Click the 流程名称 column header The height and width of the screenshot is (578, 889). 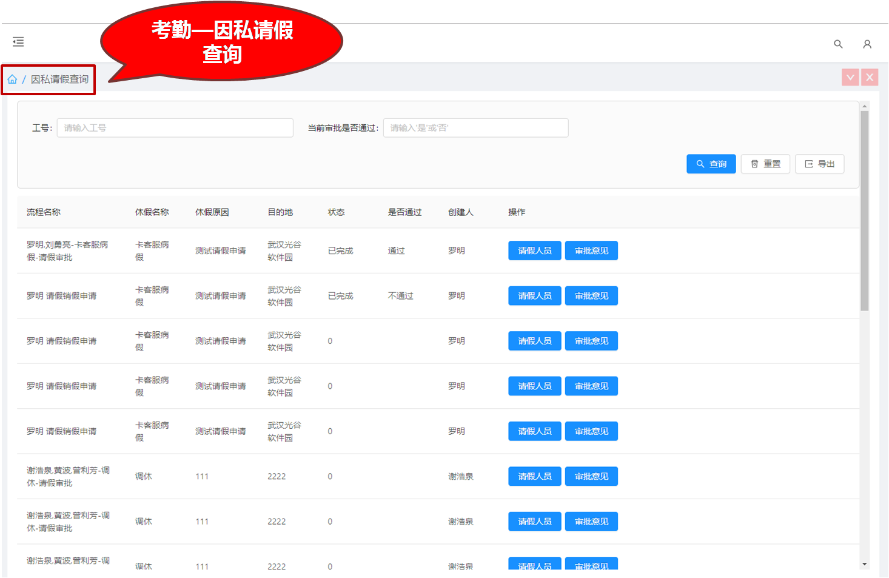click(44, 212)
